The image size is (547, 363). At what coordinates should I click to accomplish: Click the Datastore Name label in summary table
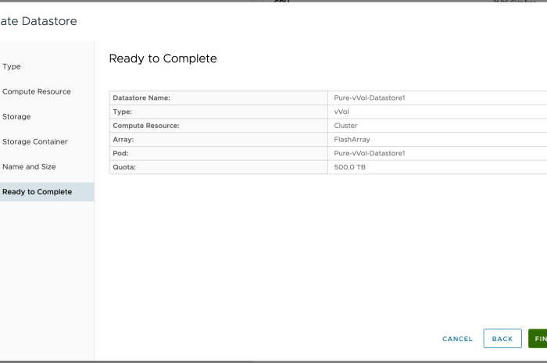coord(141,98)
